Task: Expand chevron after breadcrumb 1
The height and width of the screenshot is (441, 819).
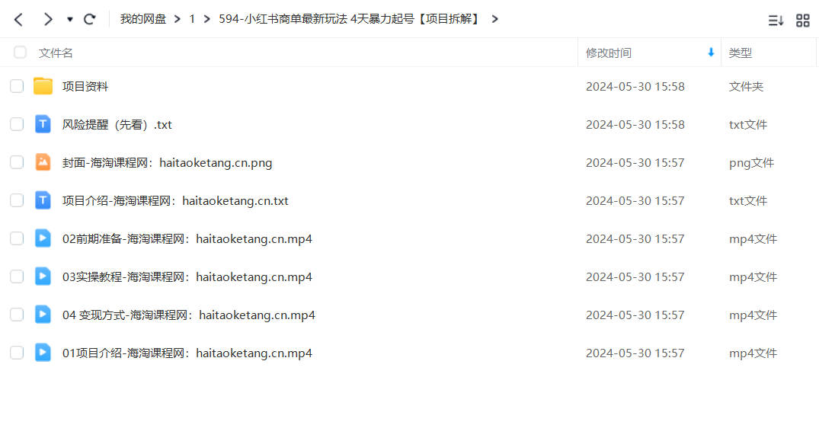Action: 206,19
